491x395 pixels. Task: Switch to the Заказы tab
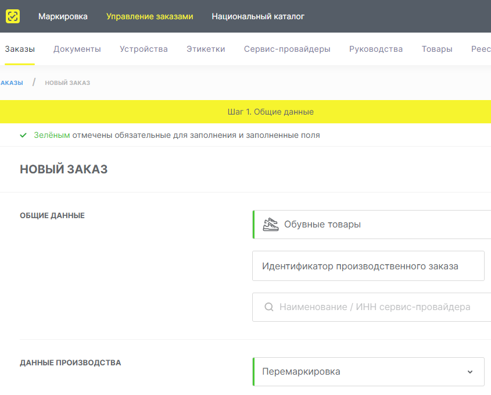tap(20, 49)
